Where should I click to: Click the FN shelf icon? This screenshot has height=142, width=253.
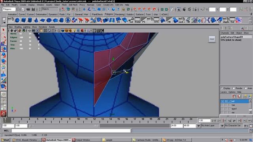pos(169,20)
